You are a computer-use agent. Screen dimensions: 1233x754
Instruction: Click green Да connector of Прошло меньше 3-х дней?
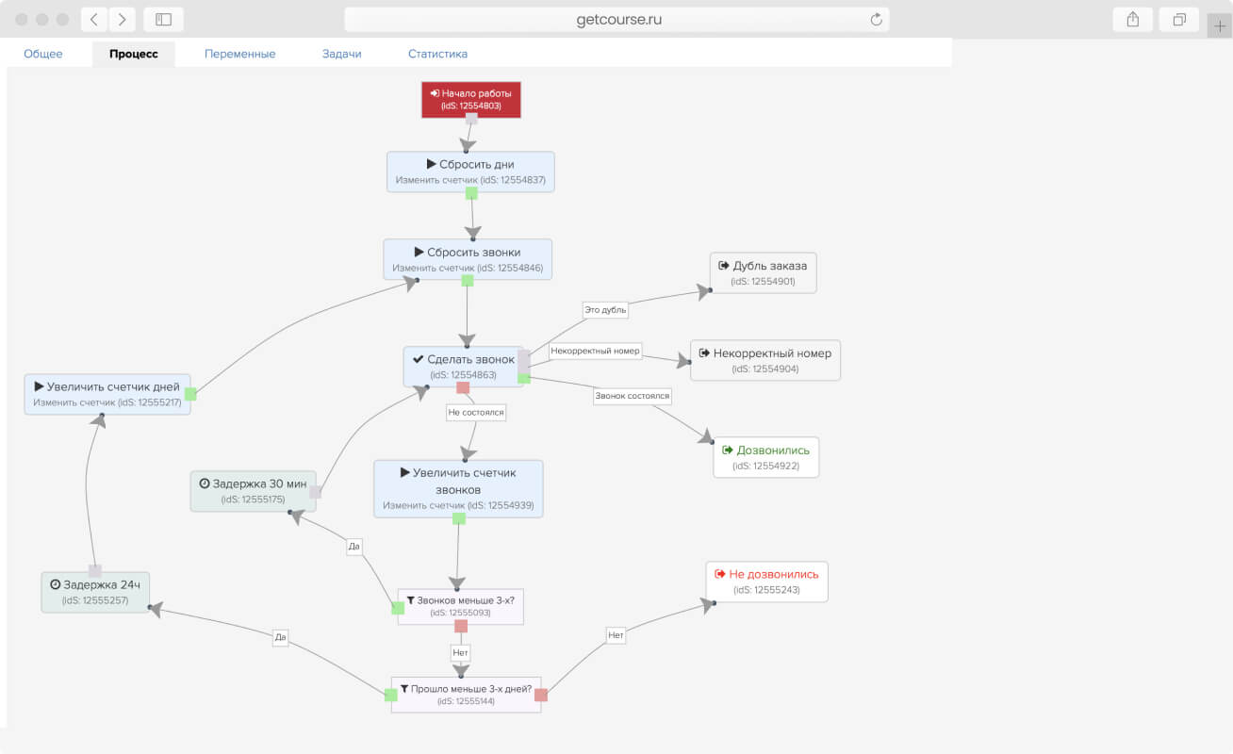tap(391, 695)
